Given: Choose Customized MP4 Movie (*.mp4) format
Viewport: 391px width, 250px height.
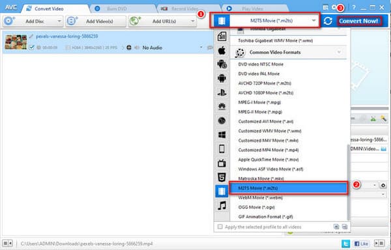Looking at the screenshot, I should pos(268,150).
